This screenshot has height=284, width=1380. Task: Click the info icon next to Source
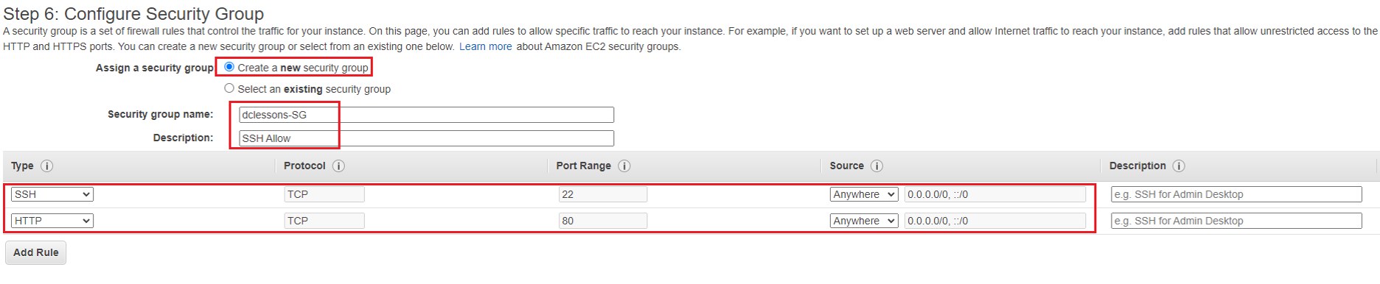[877, 166]
